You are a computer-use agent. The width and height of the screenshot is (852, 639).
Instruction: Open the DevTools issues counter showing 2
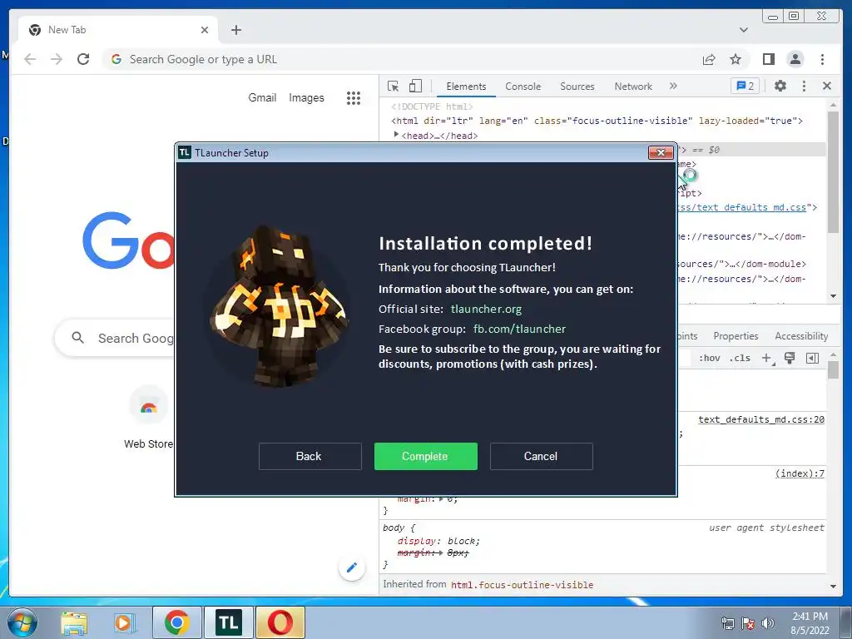click(745, 86)
